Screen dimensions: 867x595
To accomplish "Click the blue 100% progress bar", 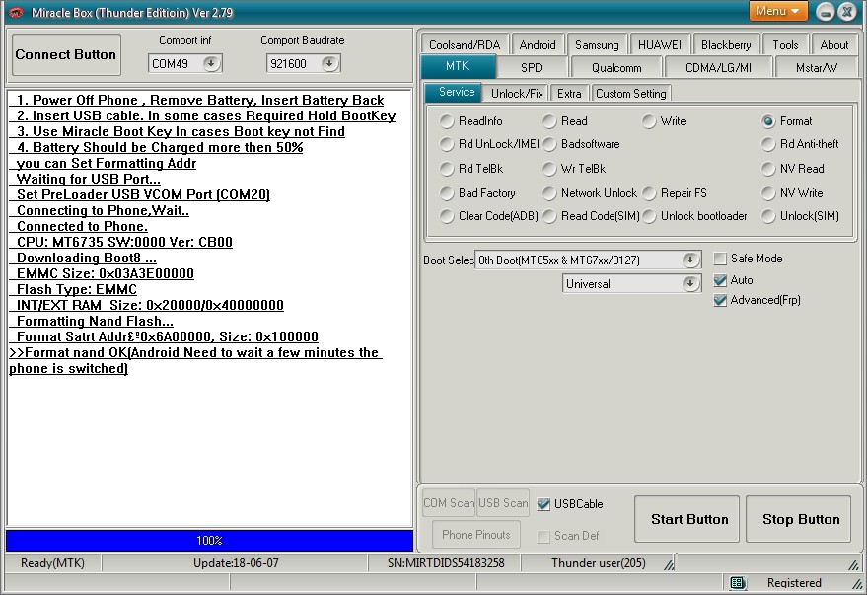I will click(x=209, y=541).
